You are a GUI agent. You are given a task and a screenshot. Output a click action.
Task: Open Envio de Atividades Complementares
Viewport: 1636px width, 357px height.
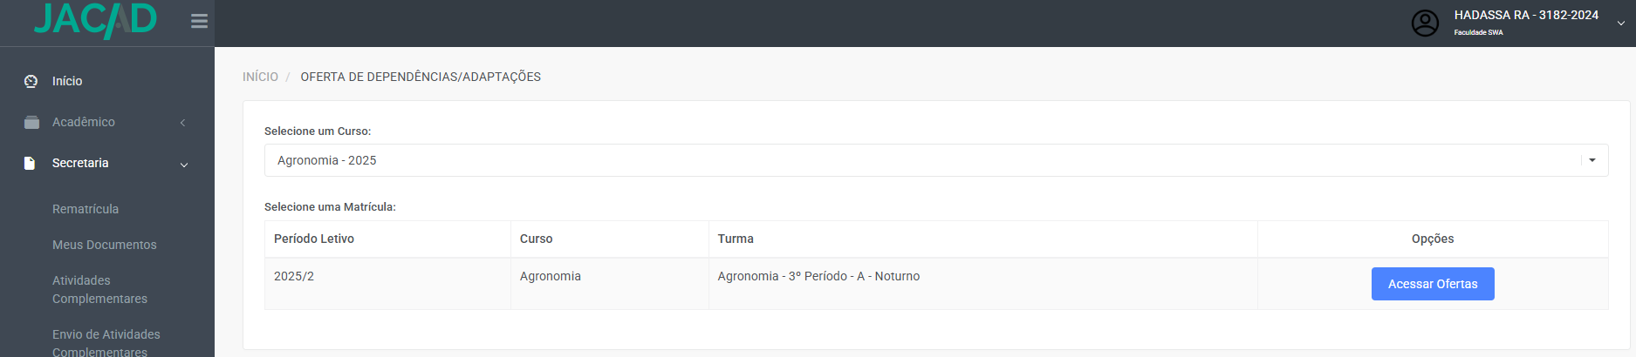(106, 342)
